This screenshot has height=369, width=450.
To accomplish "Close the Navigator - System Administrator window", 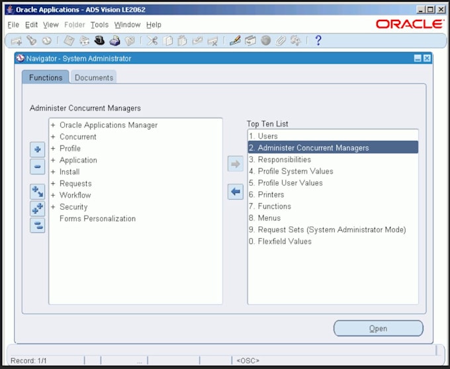I will (427, 58).
